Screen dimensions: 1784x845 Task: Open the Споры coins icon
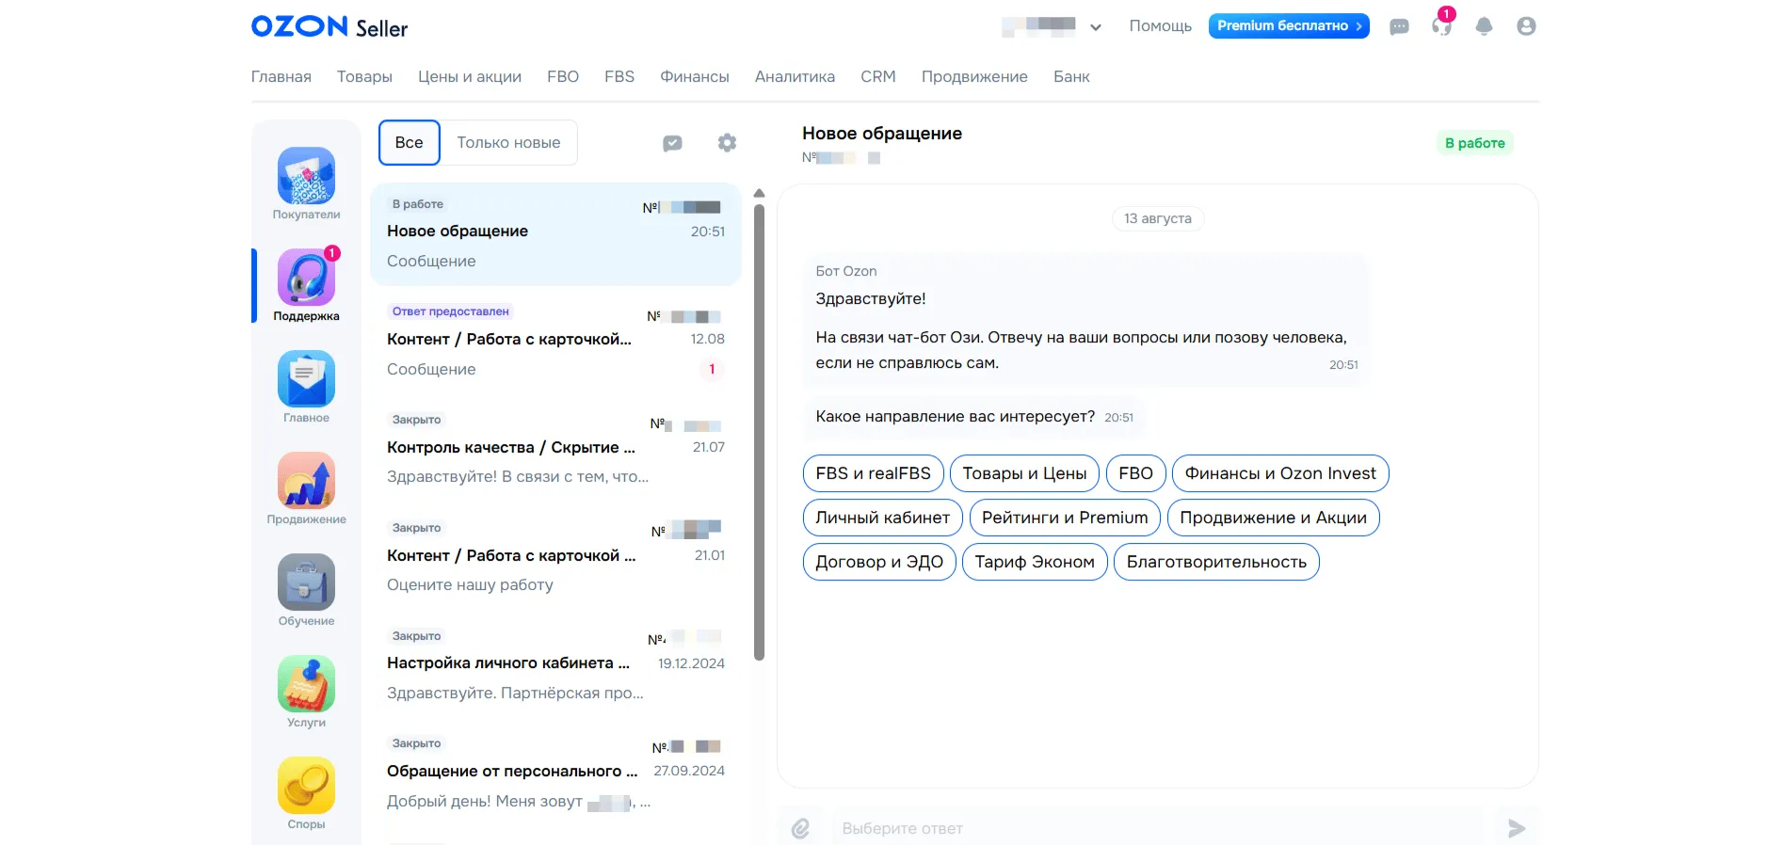(x=306, y=786)
